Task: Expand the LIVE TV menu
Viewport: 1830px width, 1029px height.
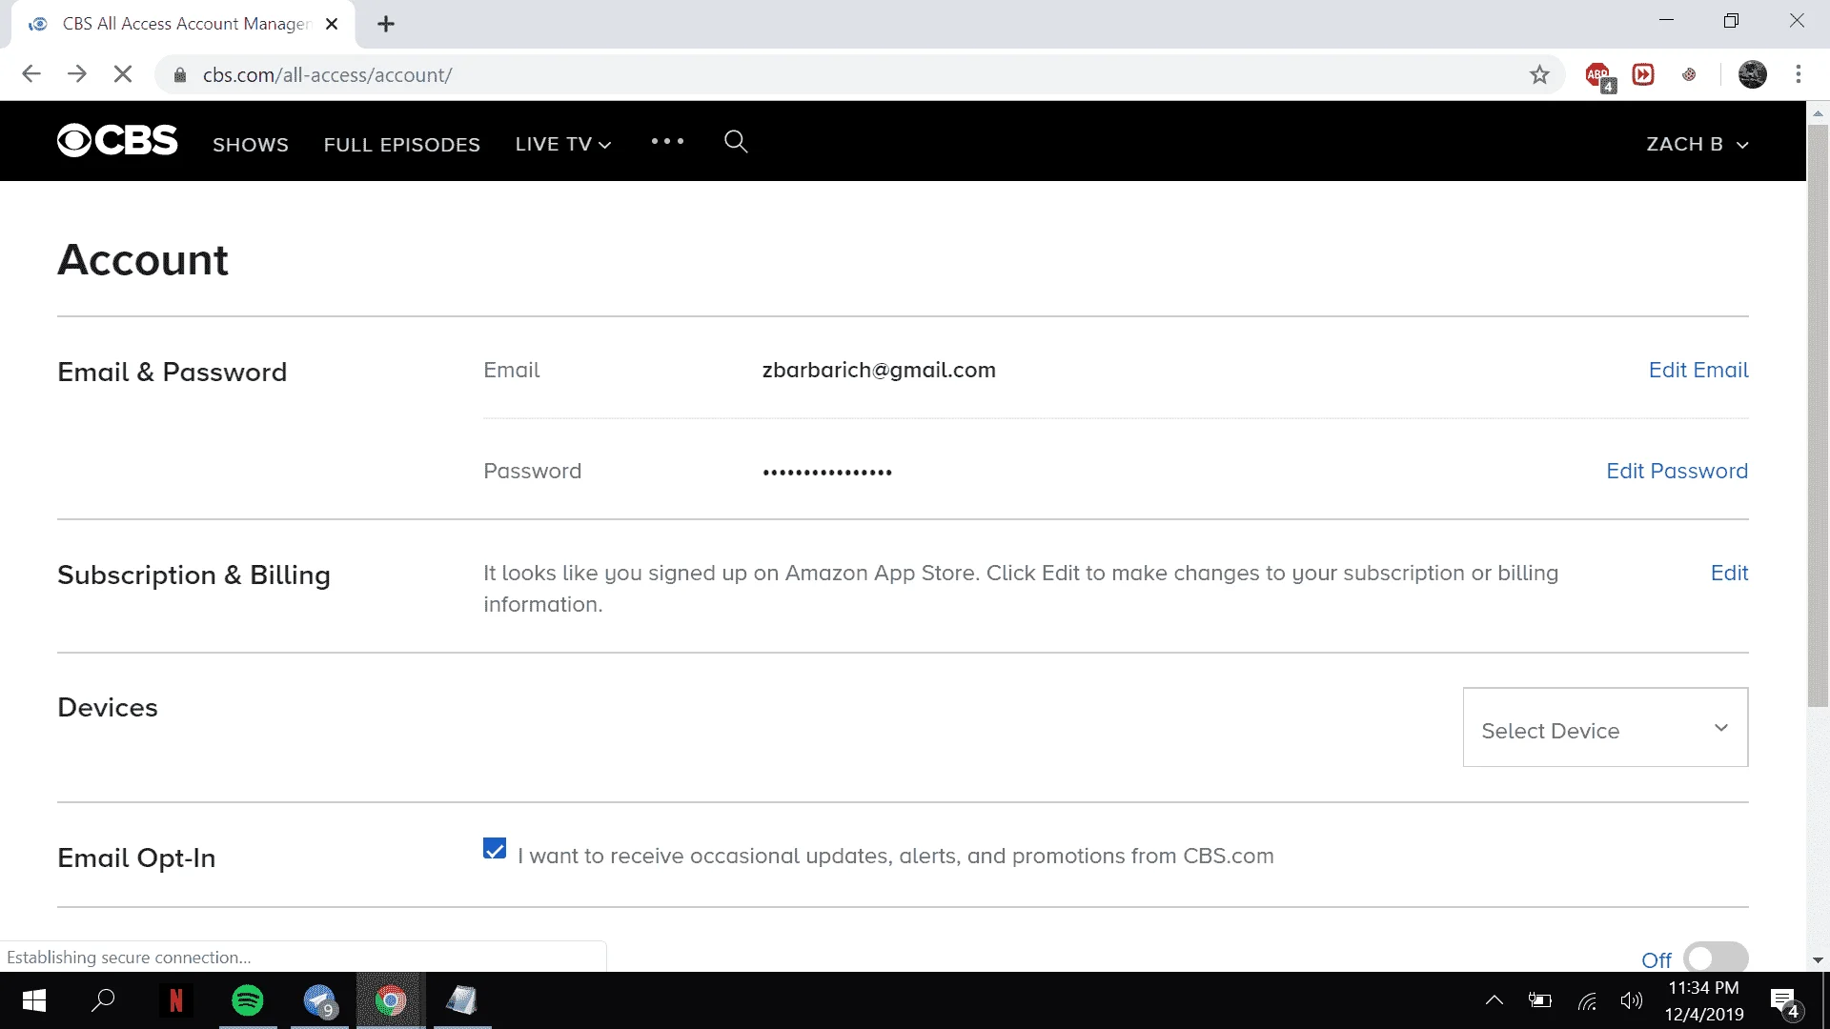Action: (x=563, y=144)
